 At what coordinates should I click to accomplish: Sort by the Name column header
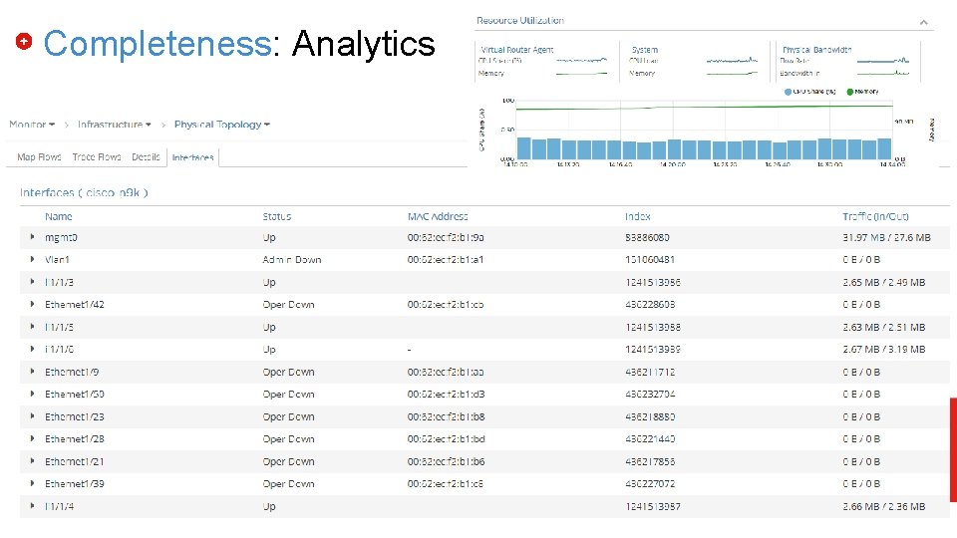click(x=59, y=216)
